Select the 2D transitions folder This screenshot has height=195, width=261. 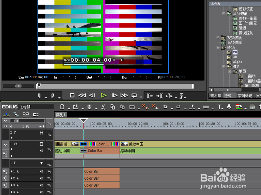click(235, 52)
